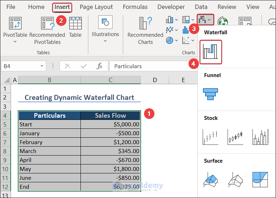Click the Insert Function fx button
Screen dimensions: 276x198
coord(100,66)
